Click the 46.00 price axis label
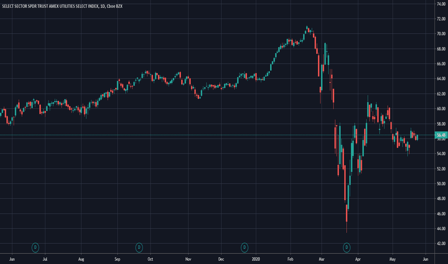This screenshot has width=448, height=264. (x=441, y=214)
